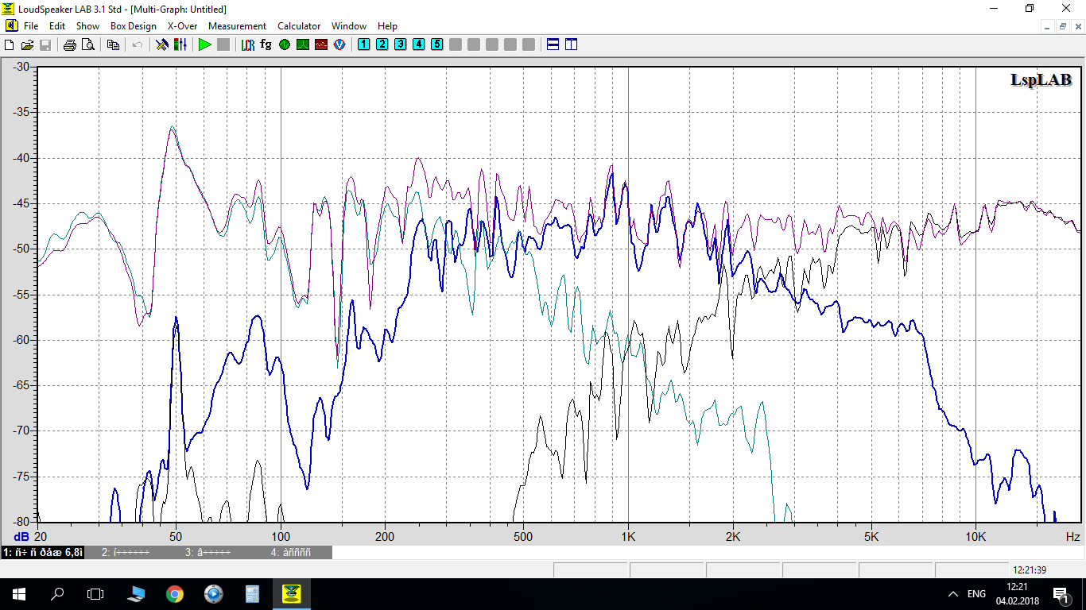Open Google Chrome from the taskbar
This screenshot has height=610, width=1086.
(x=175, y=593)
